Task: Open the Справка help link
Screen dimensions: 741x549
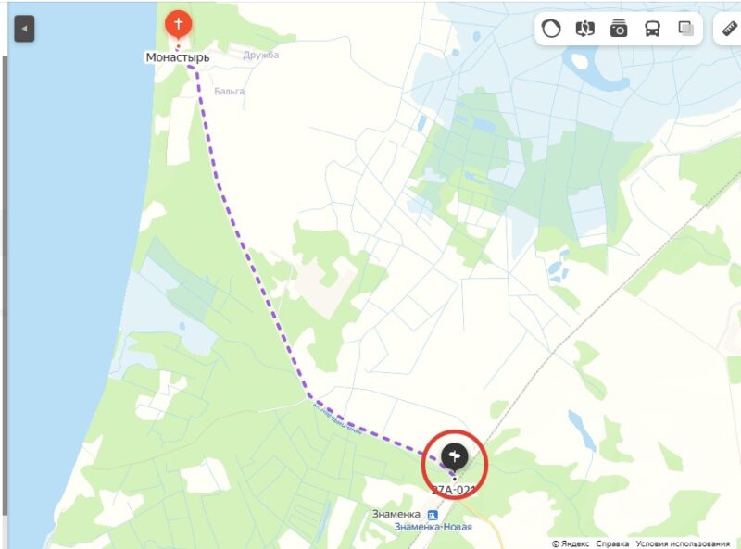Action: [612, 543]
